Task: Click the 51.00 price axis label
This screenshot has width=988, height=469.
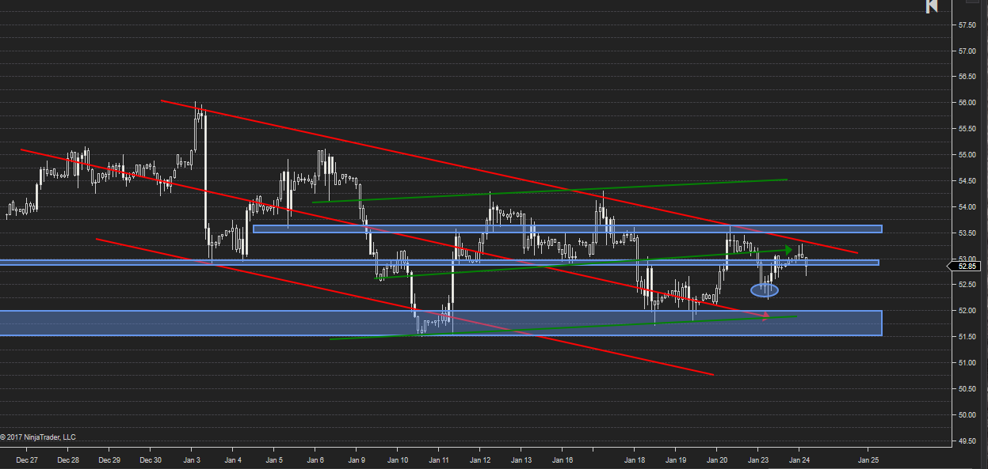Action: (967, 363)
